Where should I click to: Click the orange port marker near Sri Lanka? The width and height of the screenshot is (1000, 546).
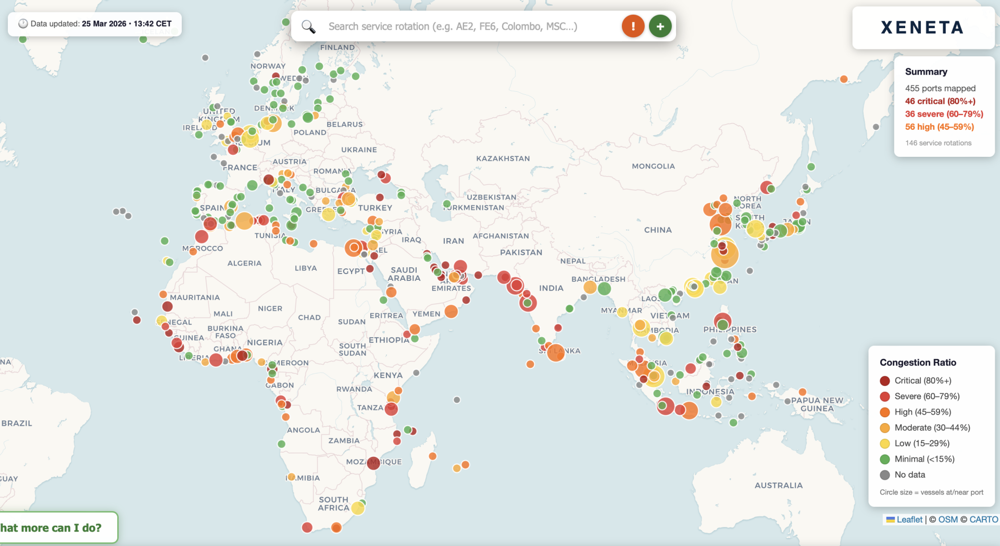coord(556,353)
